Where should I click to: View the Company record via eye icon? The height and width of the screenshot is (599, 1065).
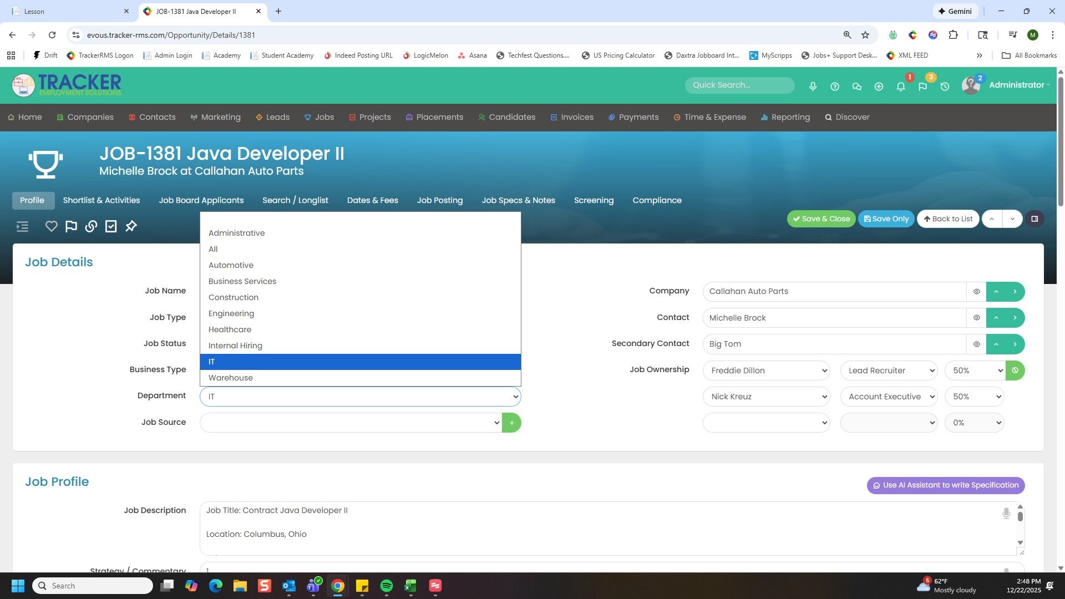pos(976,292)
